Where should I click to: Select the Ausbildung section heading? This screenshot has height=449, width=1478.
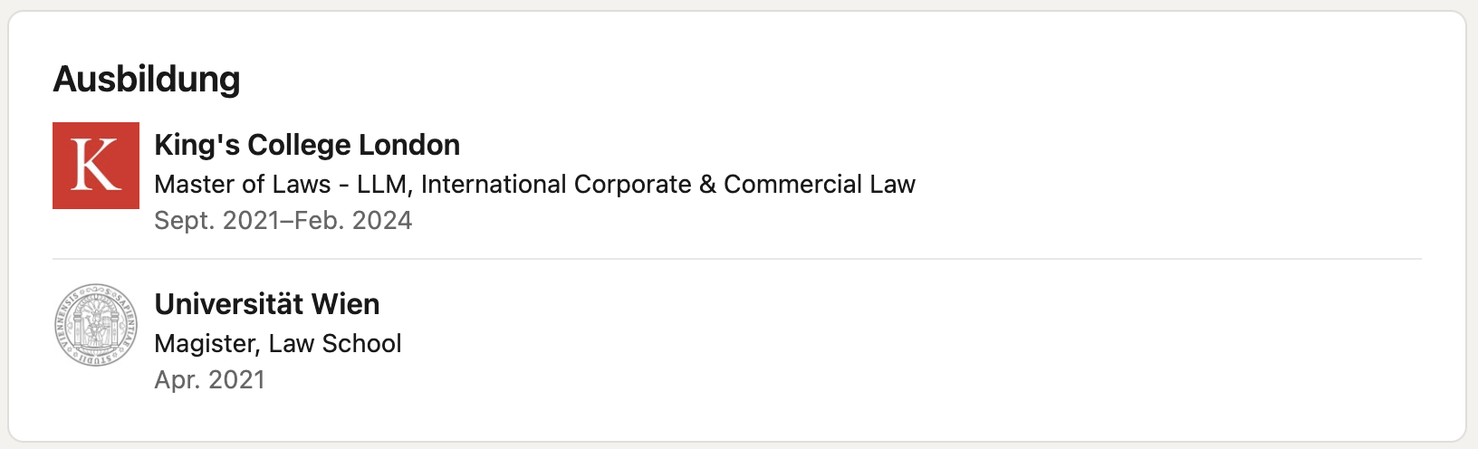click(x=147, y=79)
